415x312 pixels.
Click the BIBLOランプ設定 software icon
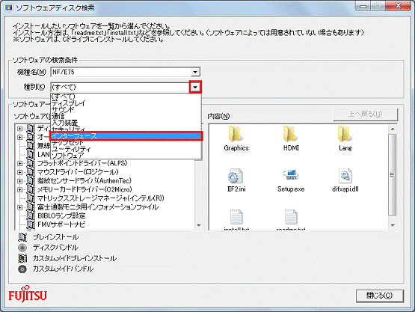point(31,215)
